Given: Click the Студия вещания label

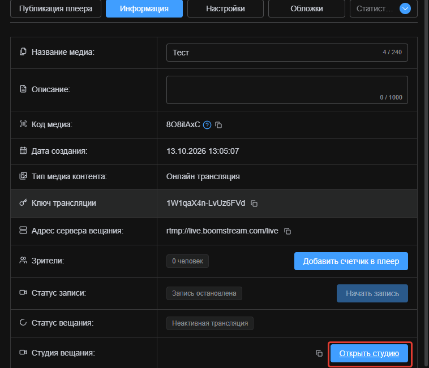Looking at the screenshot, I should 63,353.
